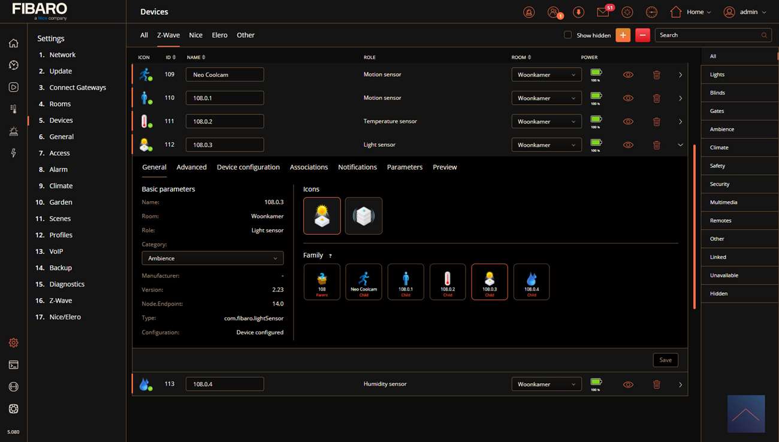Screen dimensions: 779x442
Task: Click the mail notifications envelope icon
Action: point(603,12)
